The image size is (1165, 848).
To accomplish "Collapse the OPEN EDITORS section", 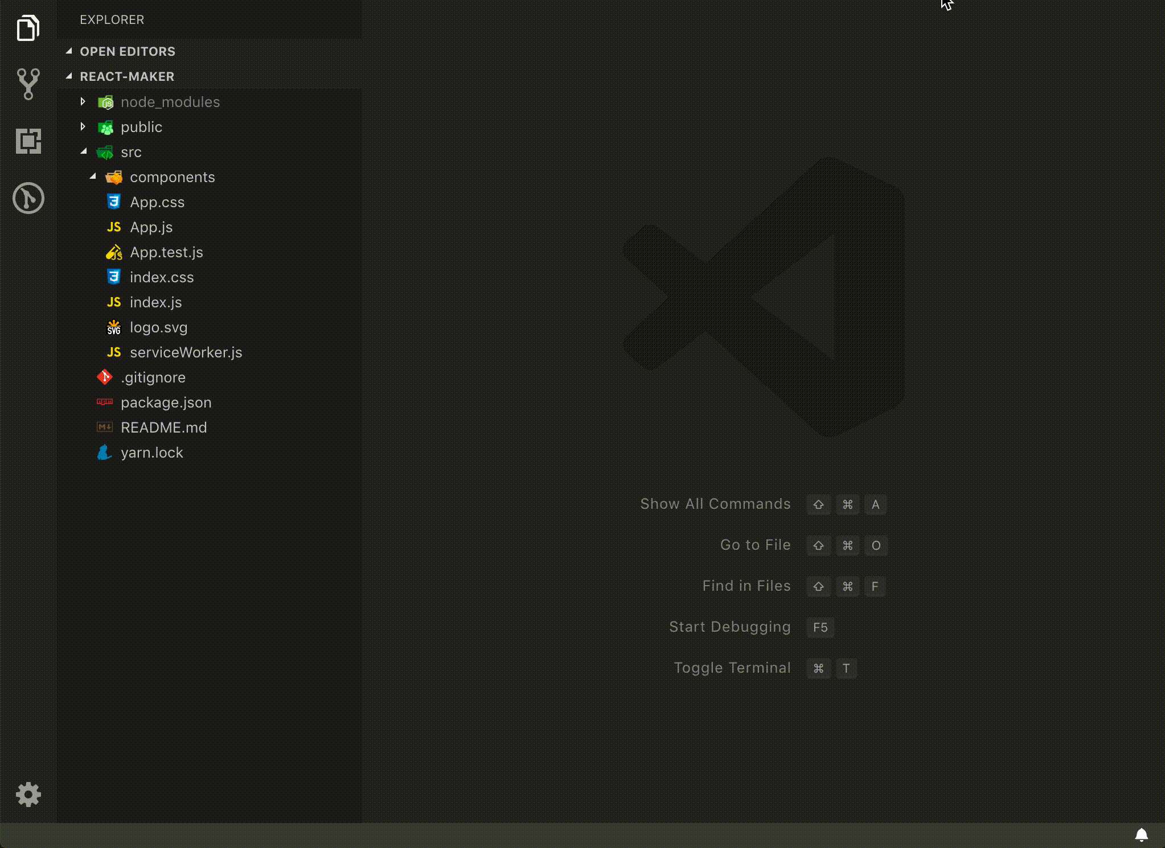I will click(x=69, y=51).
